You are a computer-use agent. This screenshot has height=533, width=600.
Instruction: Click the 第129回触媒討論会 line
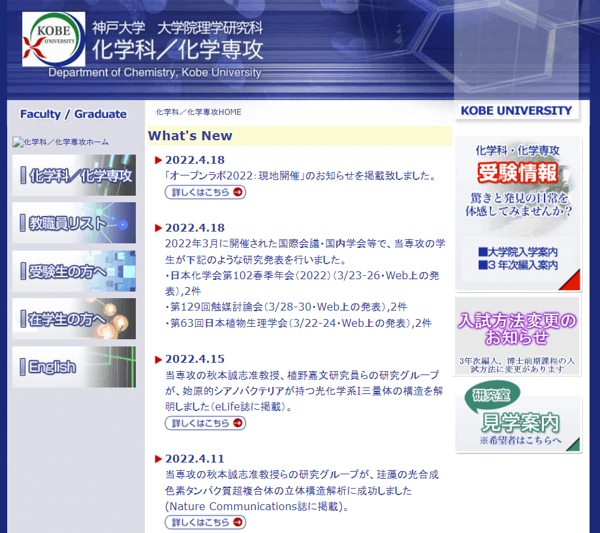[x=286, y=307]
